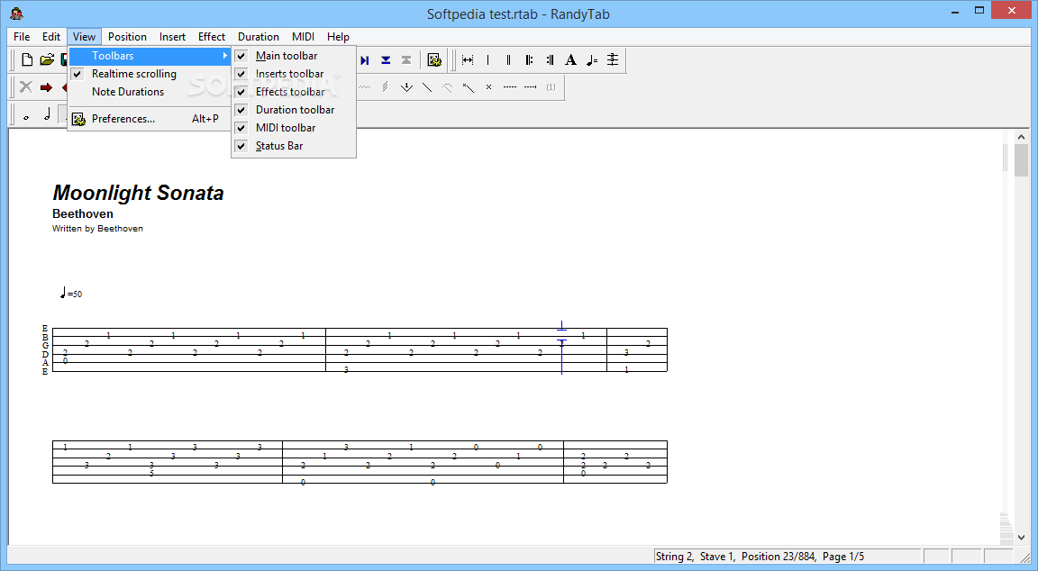Viewport: 1038px width, 571px height.
Task: Insert a tempo change marker
Action: [592, 60]
